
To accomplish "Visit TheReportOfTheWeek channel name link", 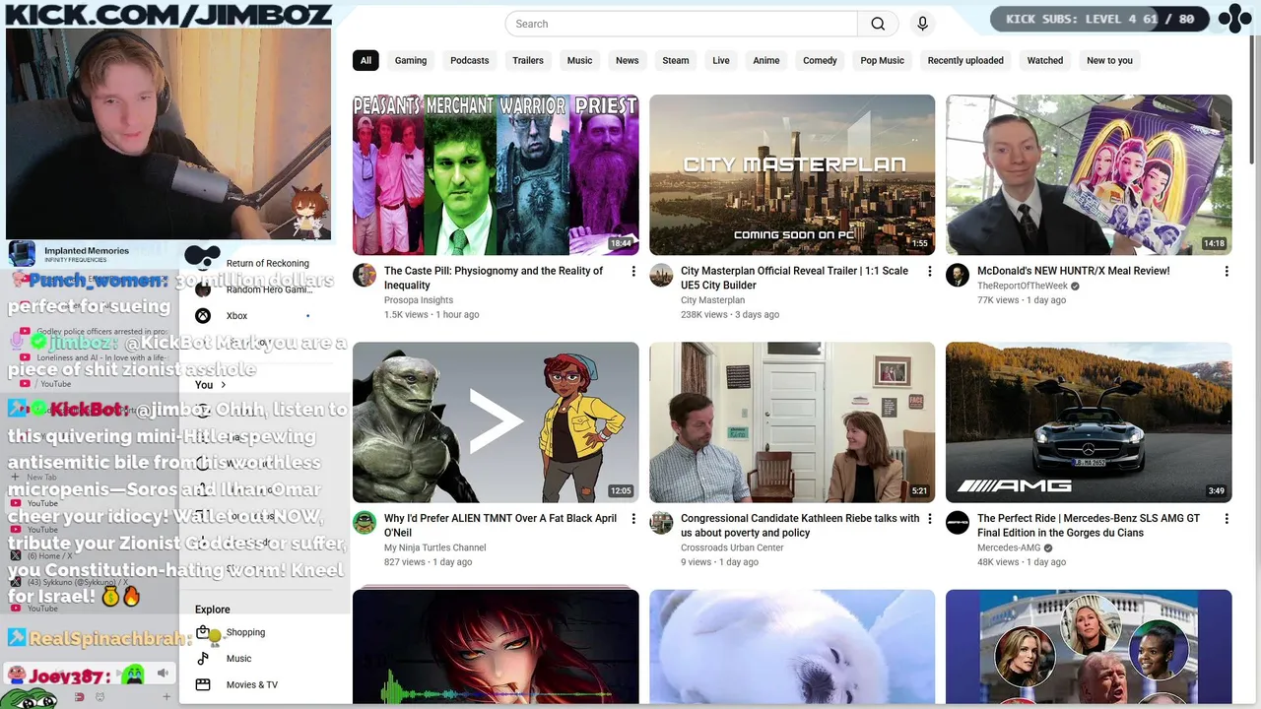I will pyautogui.click(x=1023, y=286).
